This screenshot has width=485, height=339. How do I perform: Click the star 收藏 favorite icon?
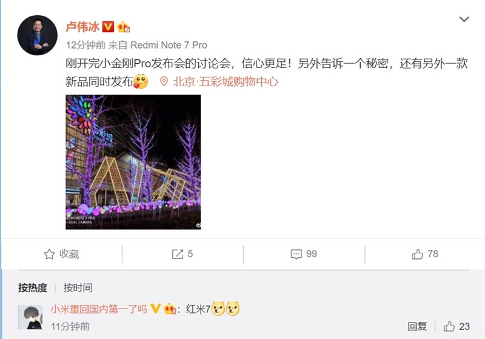(x=49, y=254)
